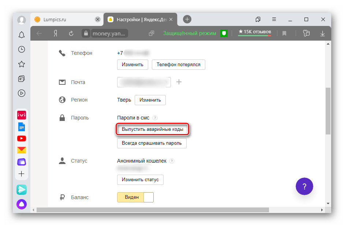Open the browser hamburger menu
Screen dimensions: 344x228
pyautogui.click(x=274, y=19)
